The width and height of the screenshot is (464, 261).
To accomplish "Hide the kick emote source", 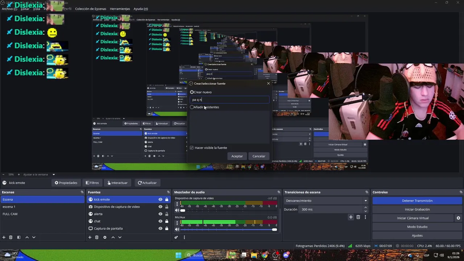I will pyautogui.click(x=160, y=199).
